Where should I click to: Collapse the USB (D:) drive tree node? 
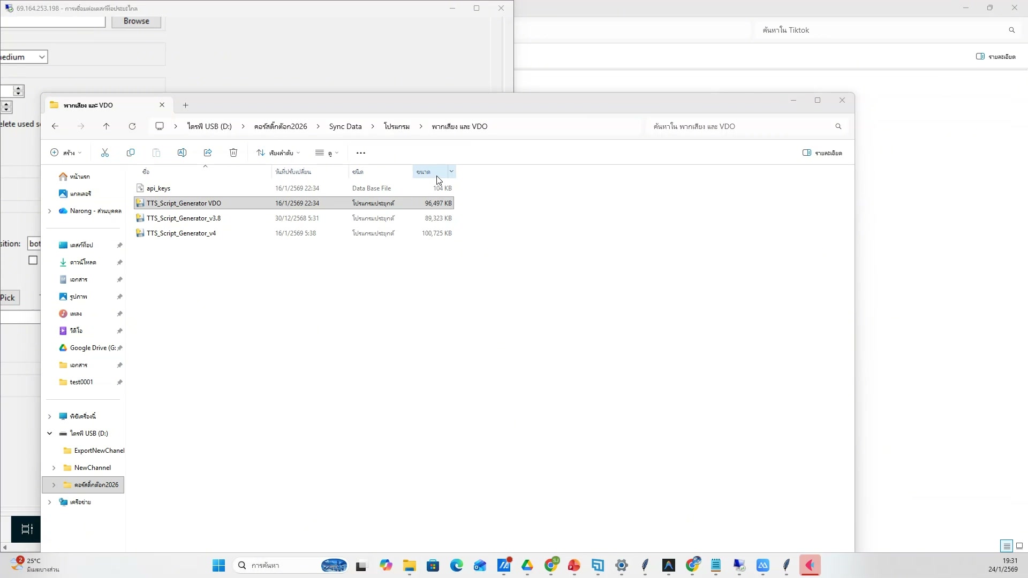click(49, 433)
